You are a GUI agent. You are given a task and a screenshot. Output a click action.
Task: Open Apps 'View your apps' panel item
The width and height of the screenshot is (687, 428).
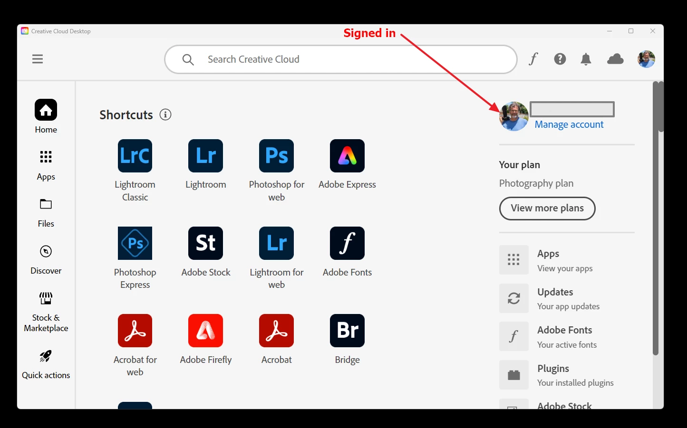(566, 260)
